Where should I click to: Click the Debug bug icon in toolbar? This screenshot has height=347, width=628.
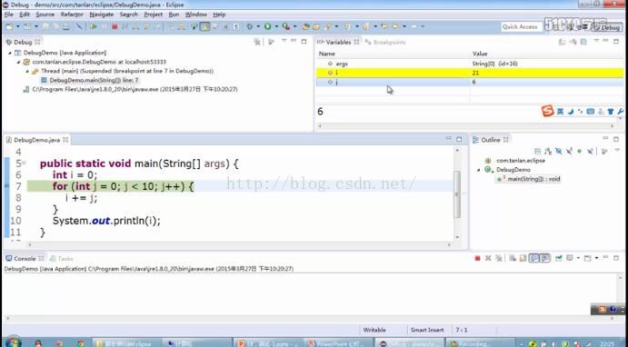(x=249, y=26)
